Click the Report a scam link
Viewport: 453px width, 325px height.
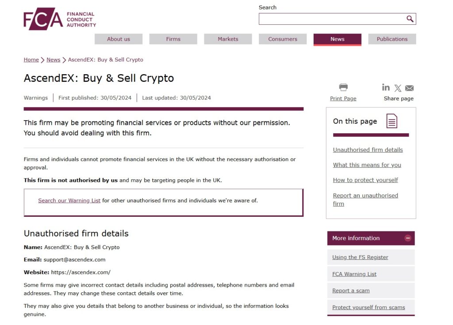351,291
